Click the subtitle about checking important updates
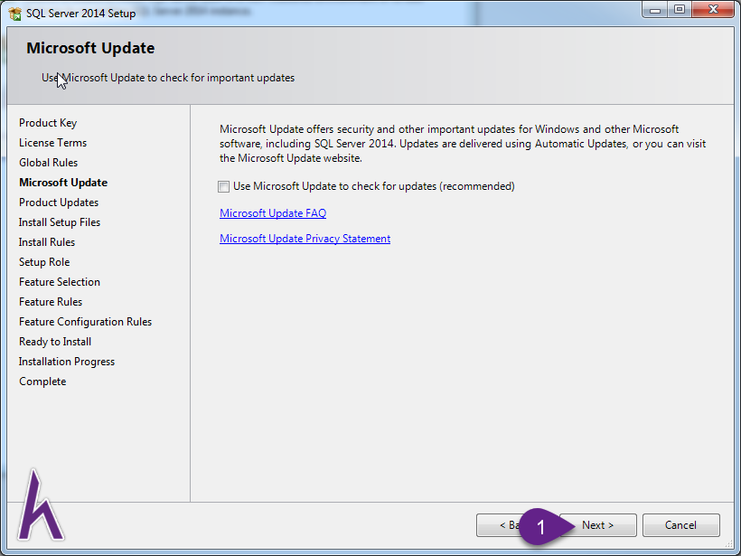 (168, 78)
